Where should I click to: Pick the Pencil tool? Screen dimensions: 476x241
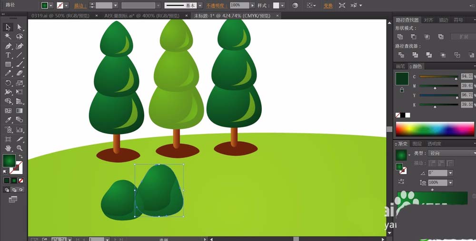click(x=8, y=73)
